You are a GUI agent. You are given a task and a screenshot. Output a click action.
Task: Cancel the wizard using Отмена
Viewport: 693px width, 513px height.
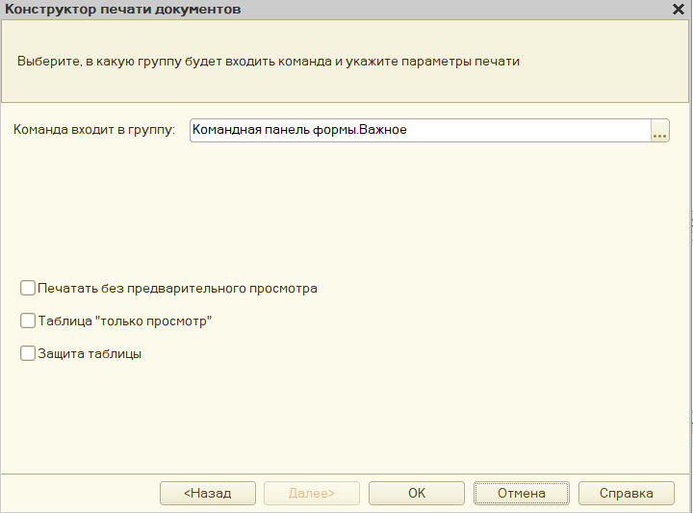pos(521,493)
